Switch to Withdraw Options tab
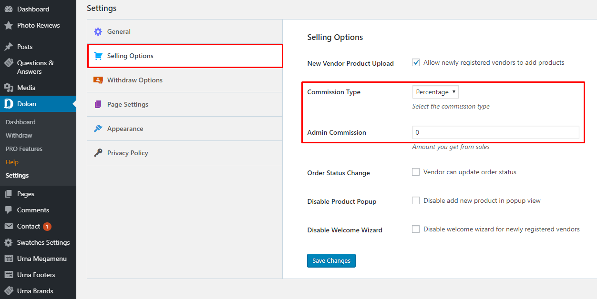 [185, 80]
